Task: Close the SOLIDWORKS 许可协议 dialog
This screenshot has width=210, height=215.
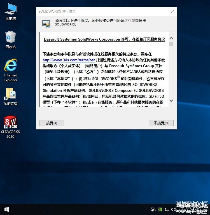Action: tap(173, 11)
